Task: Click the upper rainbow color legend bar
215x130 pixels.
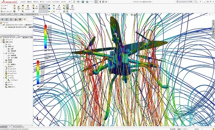Action: click(46, 37)
